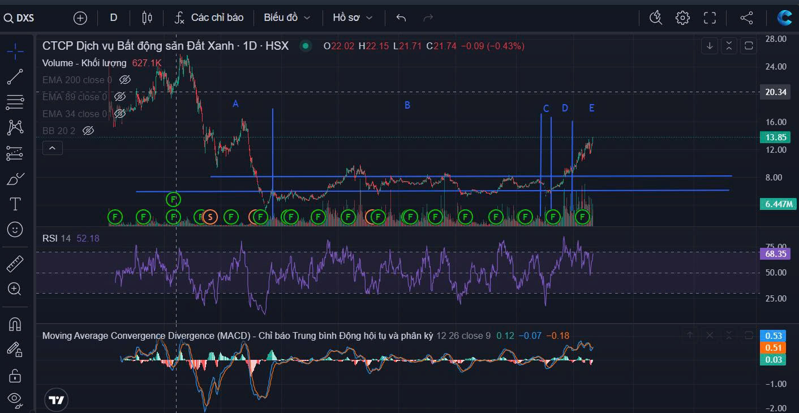Select the trend line drawing tool
The image size is (799, 413).
coord(15,76)
